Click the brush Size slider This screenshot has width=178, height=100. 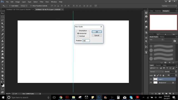pyautogui.click(x=161, y=42)
